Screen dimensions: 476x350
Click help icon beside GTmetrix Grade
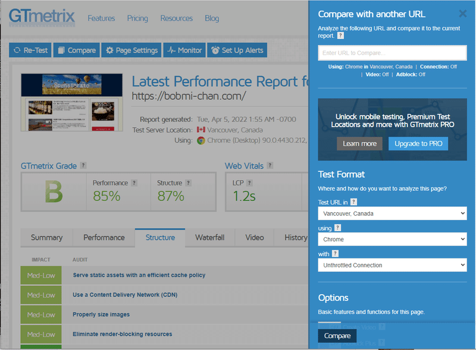point(83,165)
